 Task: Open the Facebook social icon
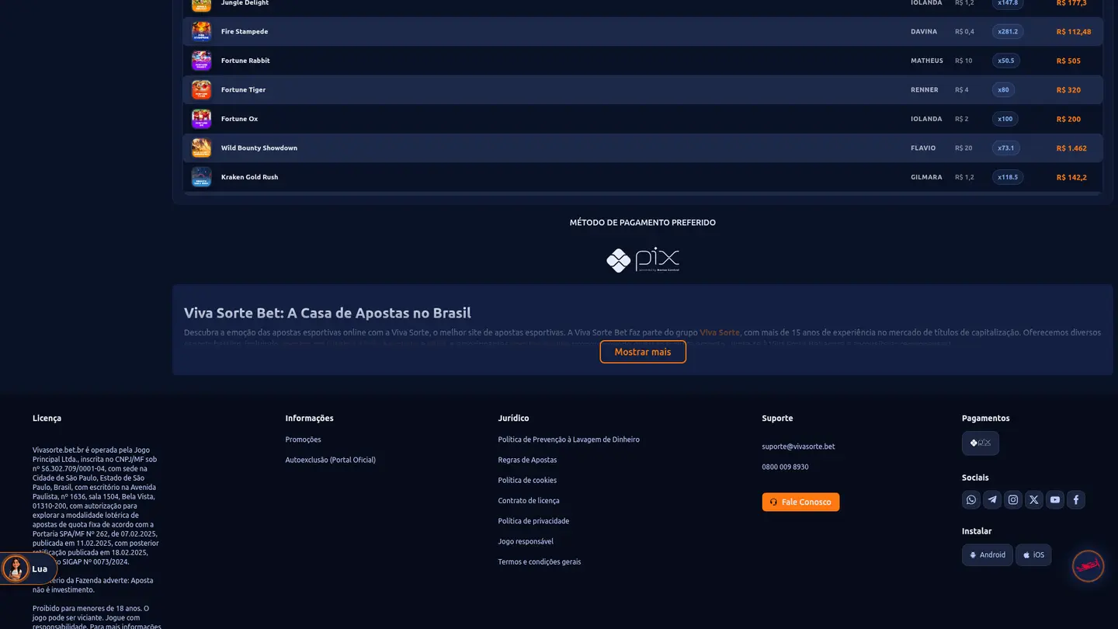(x=1075, y=500)
